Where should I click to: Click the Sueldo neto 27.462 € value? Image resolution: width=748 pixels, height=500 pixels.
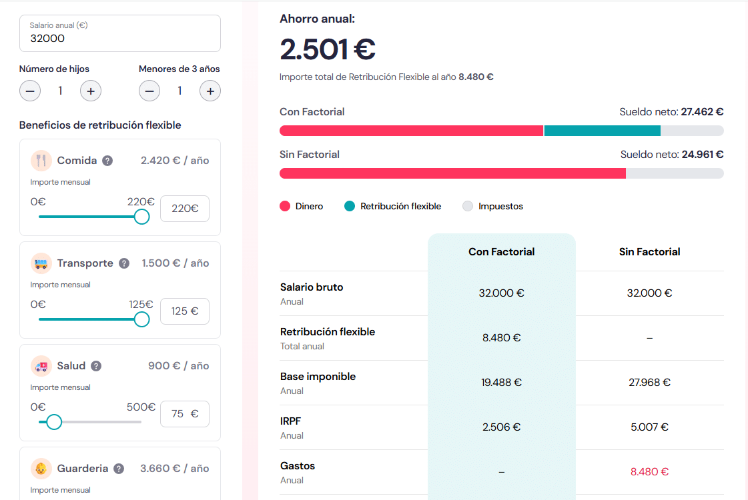pyautogui.click(x=702, y=112)
